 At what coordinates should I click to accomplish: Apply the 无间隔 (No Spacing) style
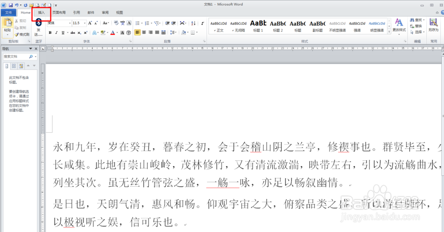coord(238,26)
